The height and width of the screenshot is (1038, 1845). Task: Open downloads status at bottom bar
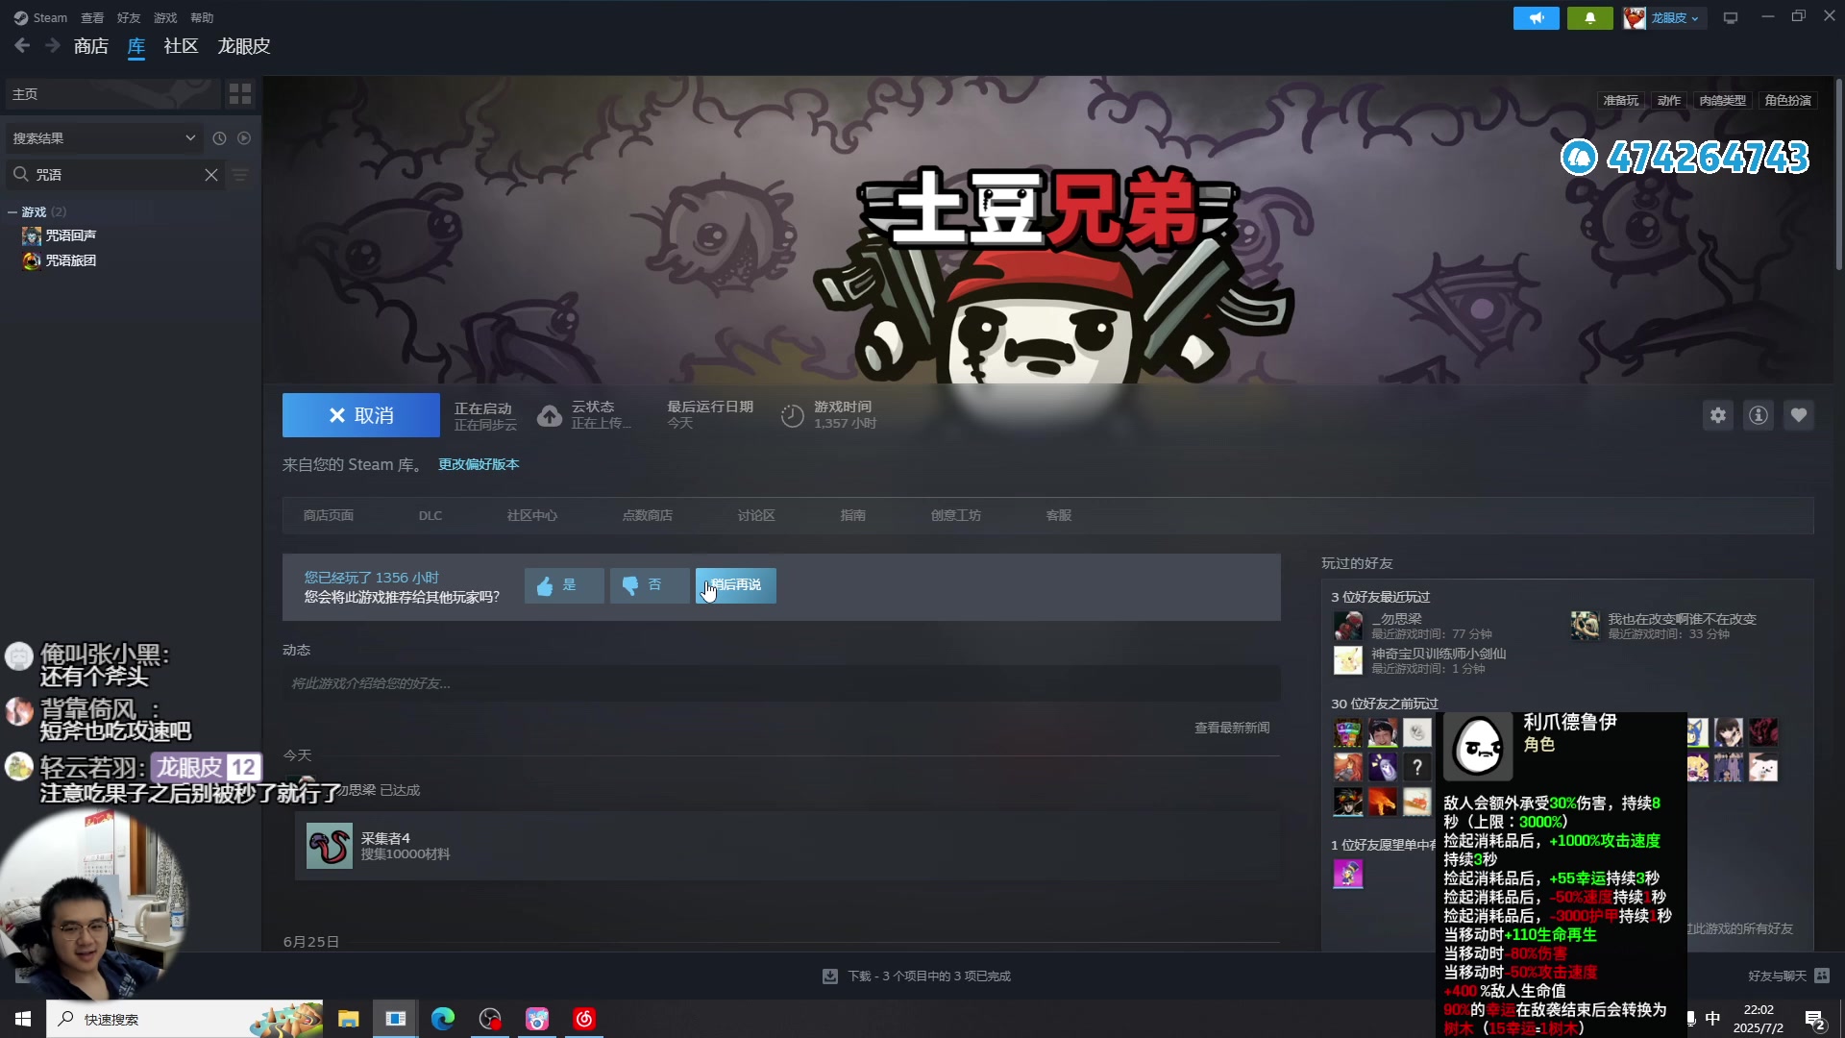[917, 976]
